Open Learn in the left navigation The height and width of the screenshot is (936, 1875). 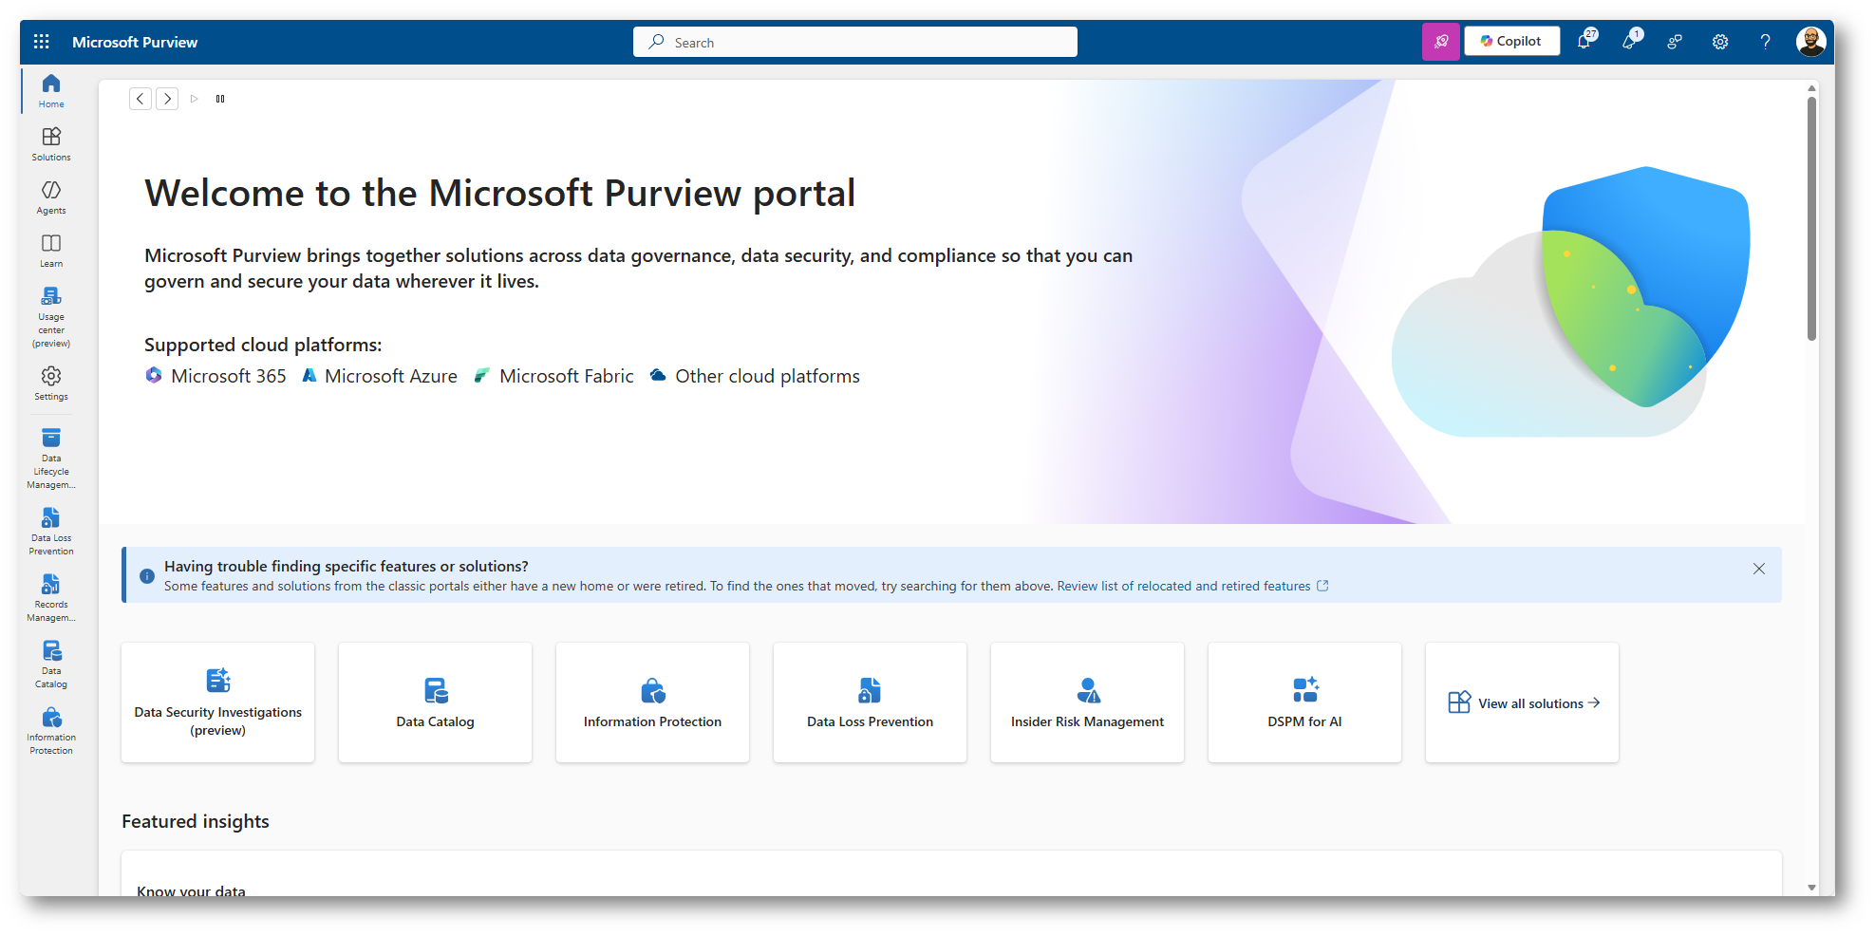[51, 251]
